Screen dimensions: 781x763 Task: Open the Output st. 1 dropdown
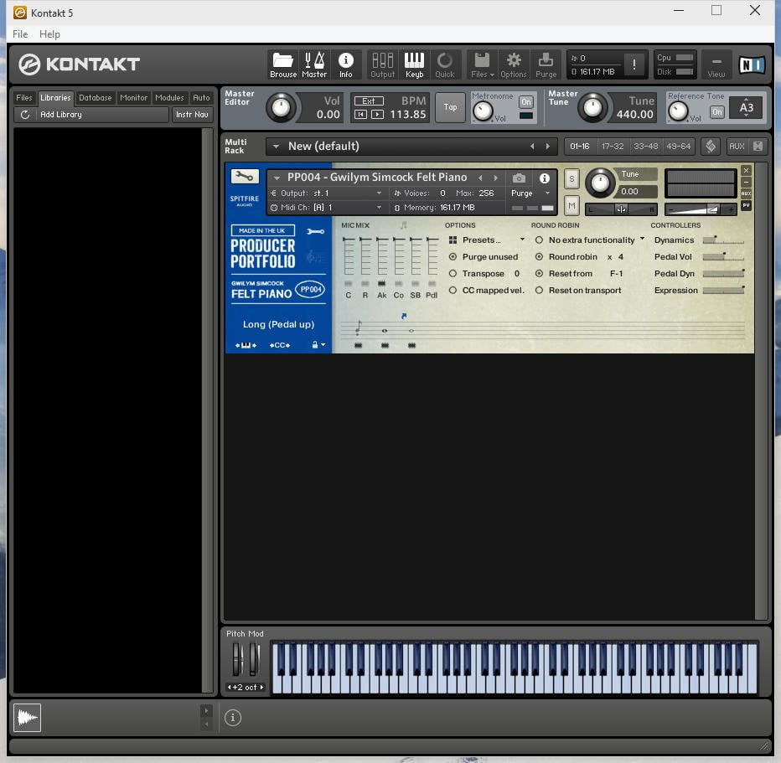379,193
